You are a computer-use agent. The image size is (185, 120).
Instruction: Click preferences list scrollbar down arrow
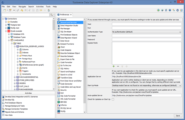85,112
